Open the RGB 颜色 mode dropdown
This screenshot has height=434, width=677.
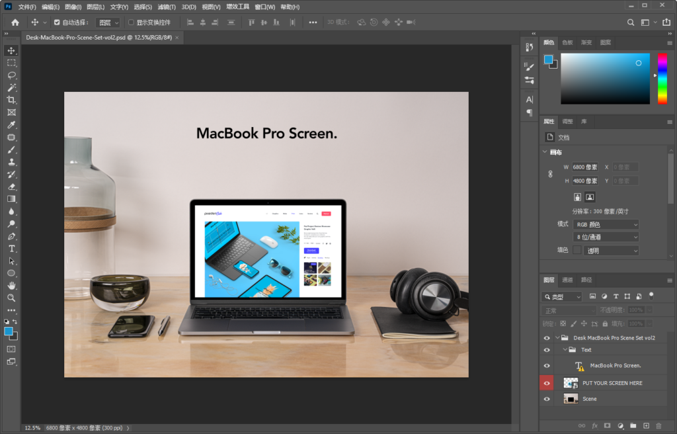(x=606, y=224)
